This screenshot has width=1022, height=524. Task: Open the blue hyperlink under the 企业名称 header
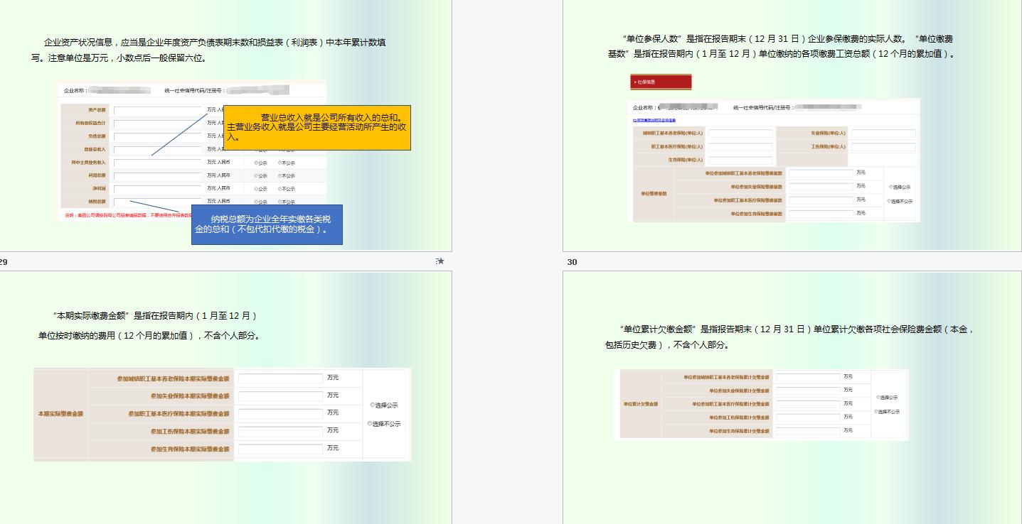[654, 120]
